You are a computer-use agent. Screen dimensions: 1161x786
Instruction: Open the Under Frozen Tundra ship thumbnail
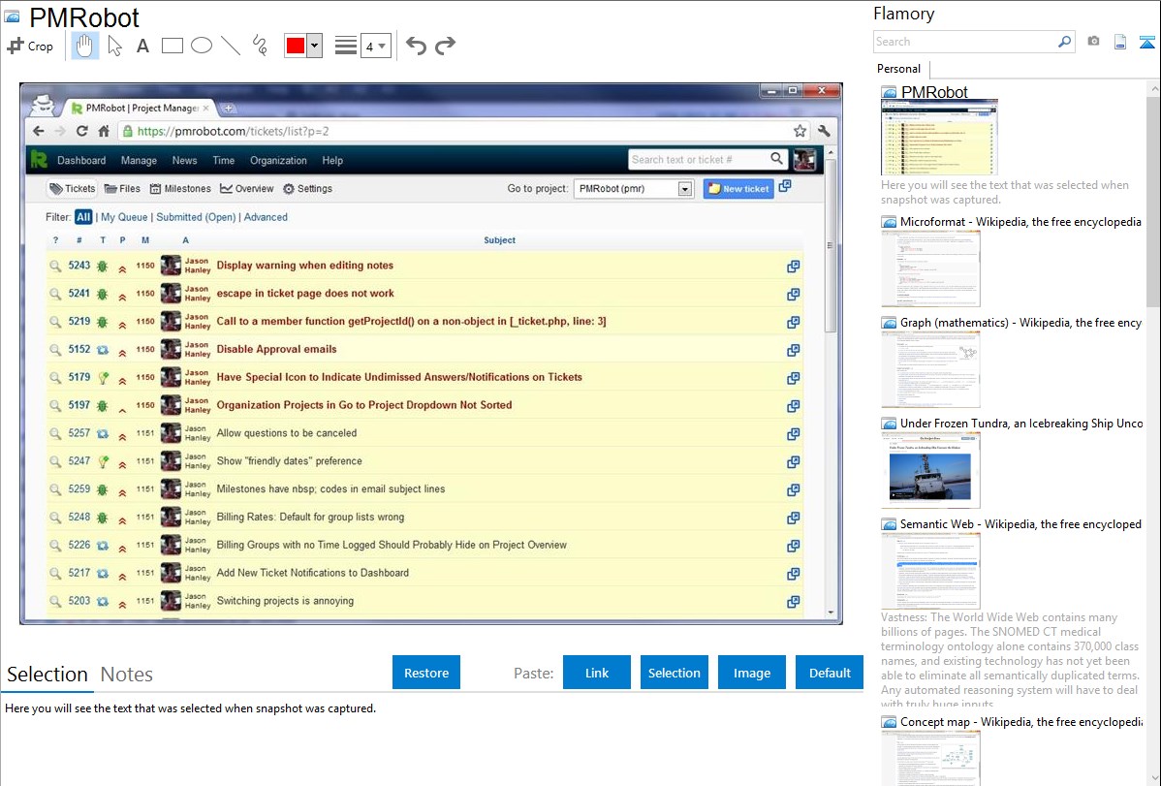930,470
